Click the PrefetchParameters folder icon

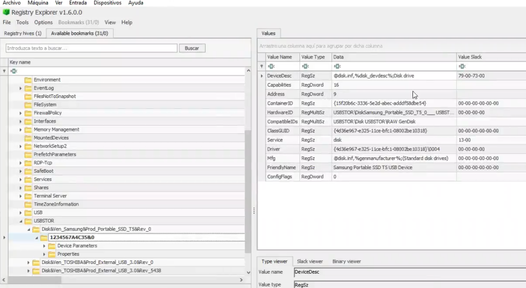[x=28, y=155]
